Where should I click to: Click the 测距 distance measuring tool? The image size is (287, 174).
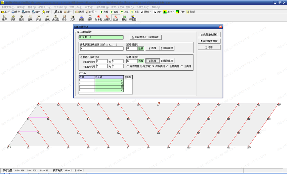click(x=81, y=18)
